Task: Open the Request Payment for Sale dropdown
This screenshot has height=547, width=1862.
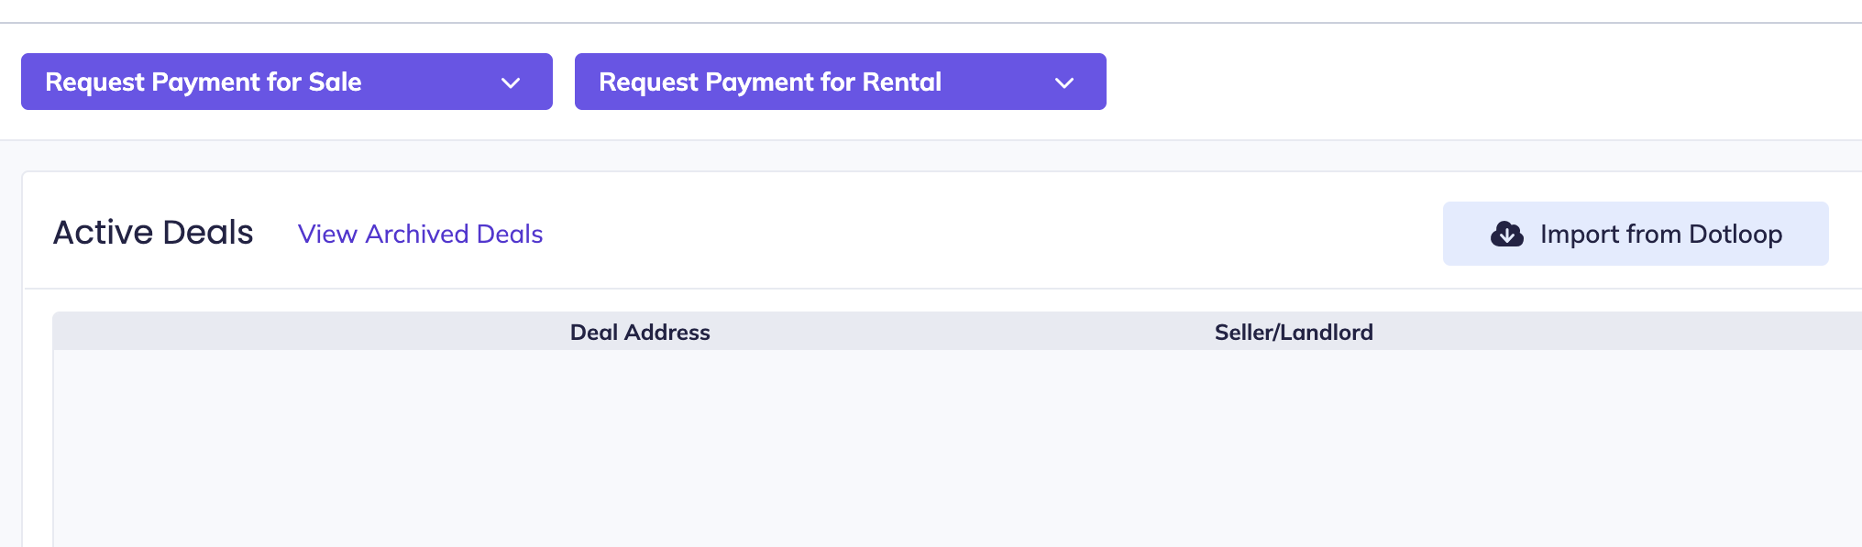Action: pos(286,82)
